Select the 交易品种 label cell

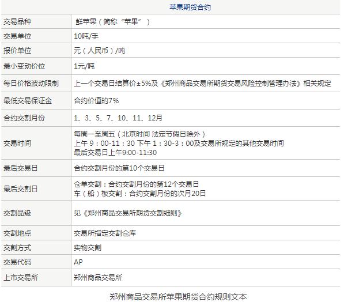click(17, 22)
